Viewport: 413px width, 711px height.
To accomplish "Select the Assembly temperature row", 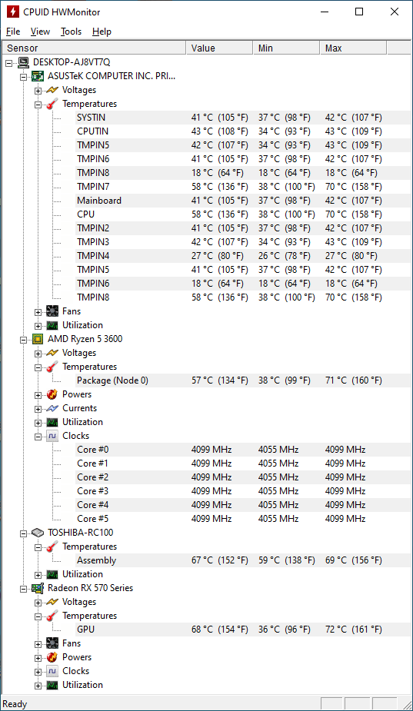I will coord(243,560).
